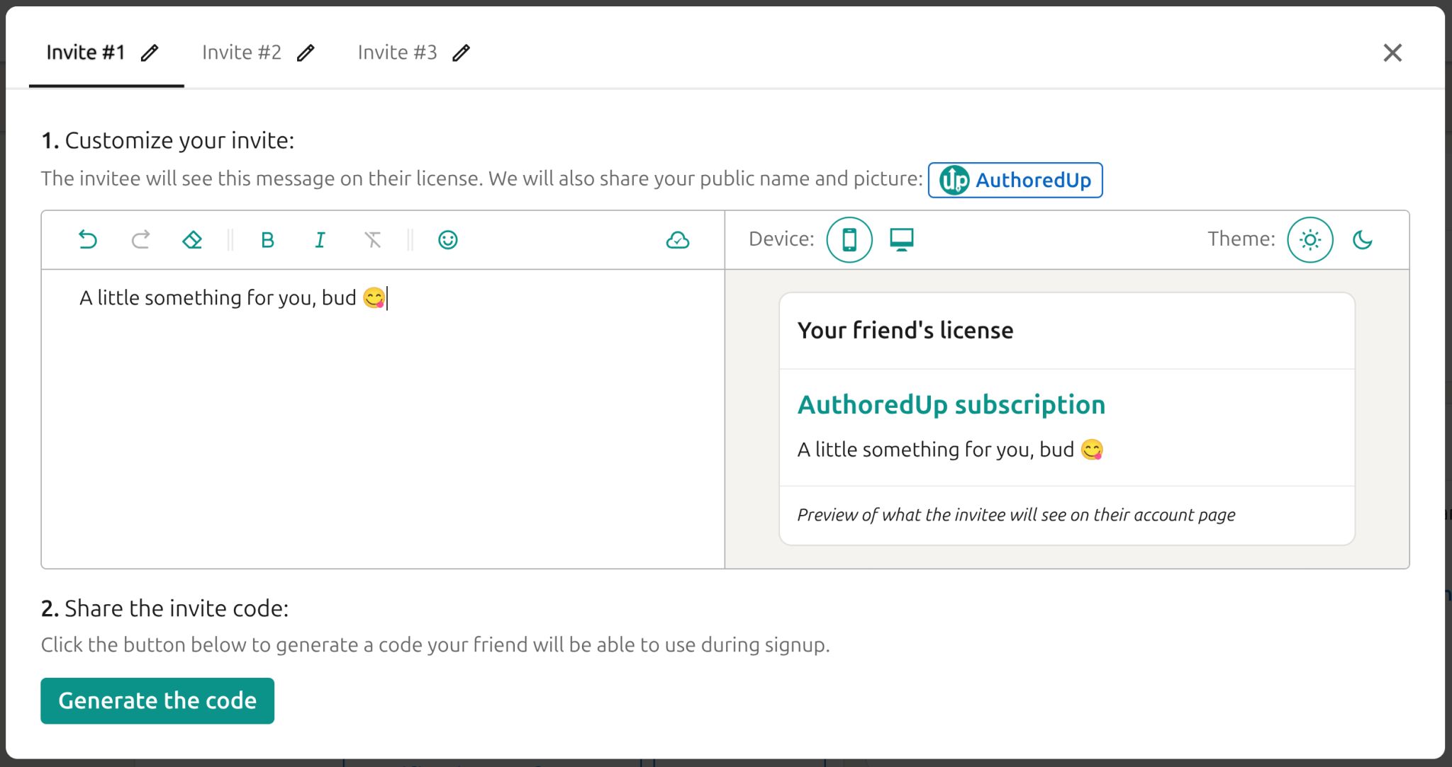1452x767 pixels.
Task: Click the eraser clear-content icon
Action: pos(192,240)
